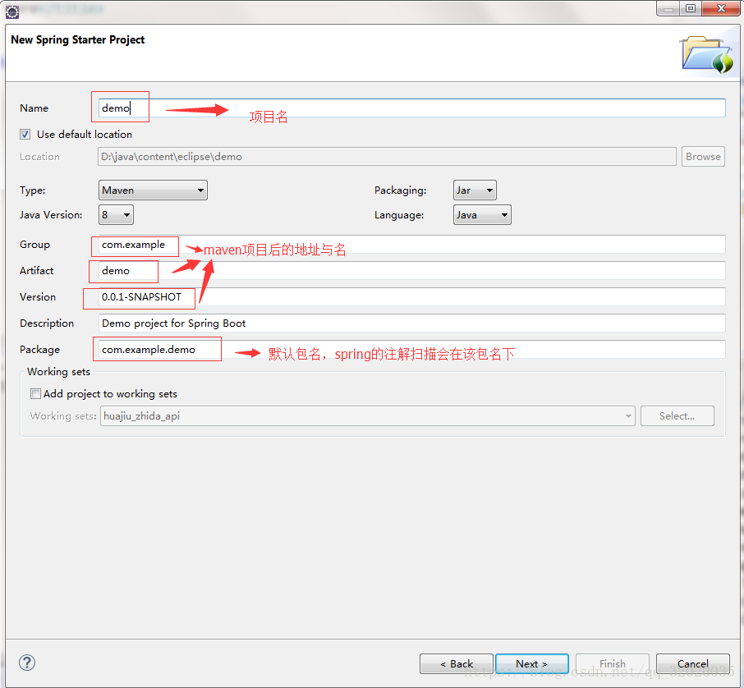Open the Language dropdown showing Java
Viewport: 744px width, 688px height.
482,215
